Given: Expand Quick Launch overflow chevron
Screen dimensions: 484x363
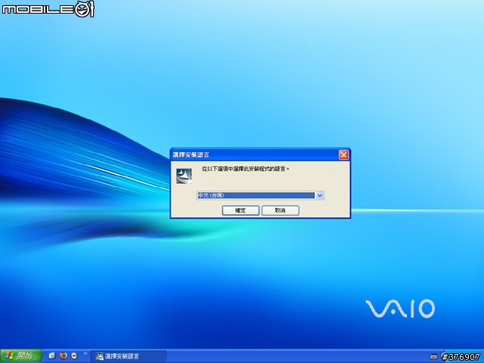Looking at the screenshot, I should coord(85,354).
